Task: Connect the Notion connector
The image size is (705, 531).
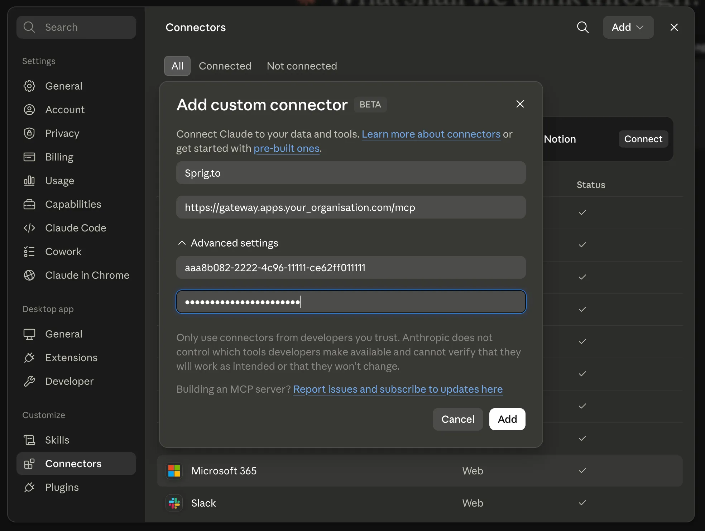Action: (x=643, y=139)
